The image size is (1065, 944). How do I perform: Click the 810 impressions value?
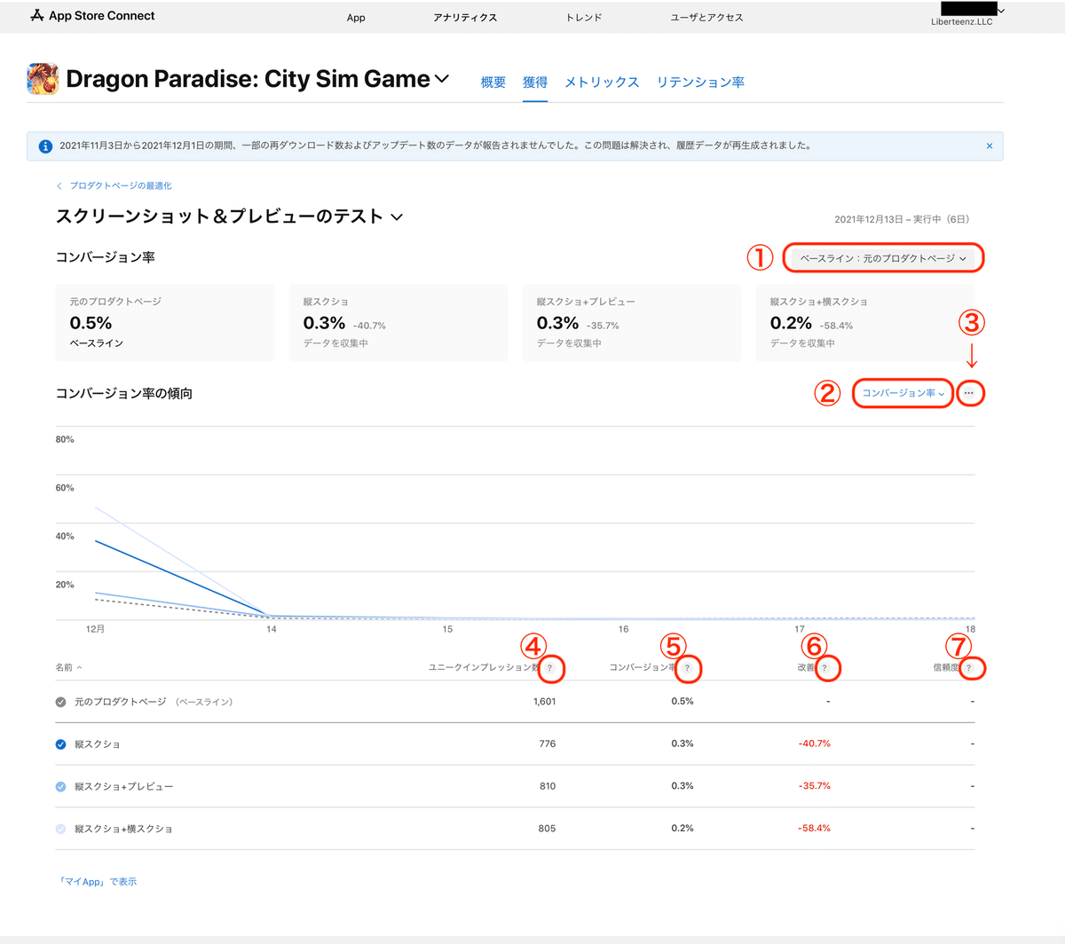[548, 786]
